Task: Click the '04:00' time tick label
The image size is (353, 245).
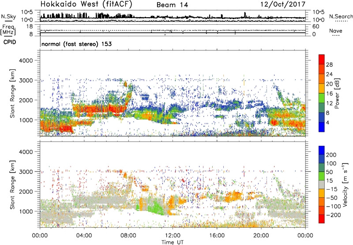Action: coord(84,236)
